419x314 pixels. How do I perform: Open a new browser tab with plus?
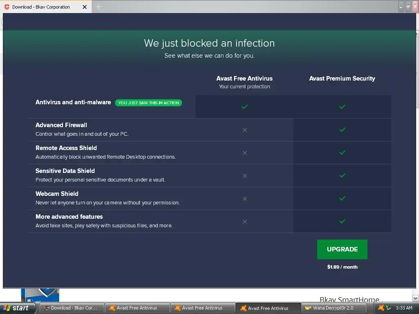[x=98, y=7]
